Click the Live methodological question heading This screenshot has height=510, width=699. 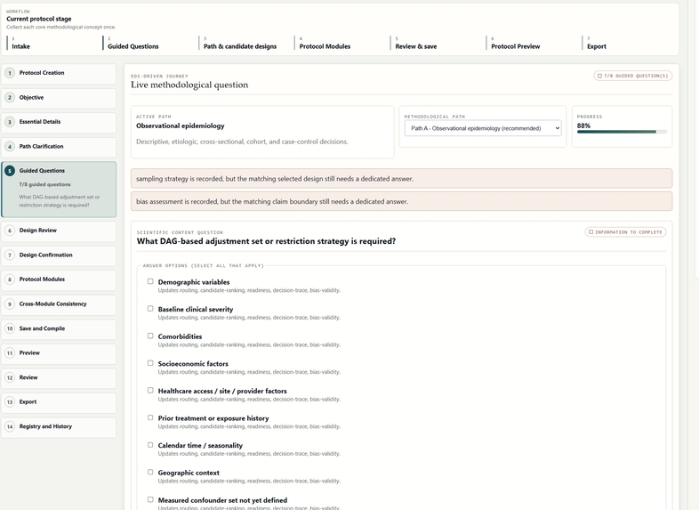point(189,85)
